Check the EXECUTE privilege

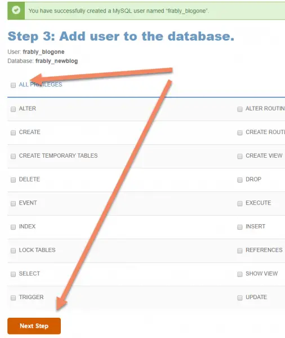(240, 203)
